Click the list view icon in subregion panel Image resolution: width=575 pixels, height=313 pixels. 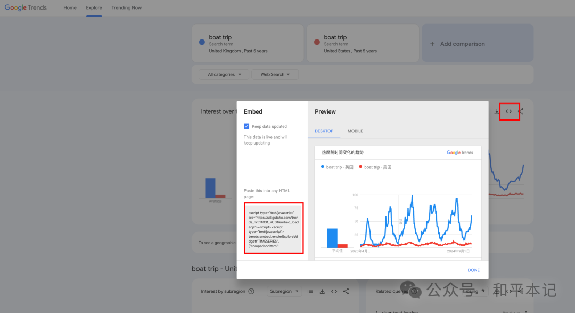tap(310, 291)
